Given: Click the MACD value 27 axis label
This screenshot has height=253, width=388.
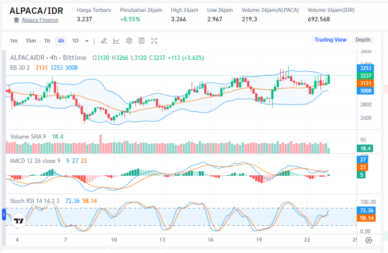Looking at the screenshot, I should (363, 159).
